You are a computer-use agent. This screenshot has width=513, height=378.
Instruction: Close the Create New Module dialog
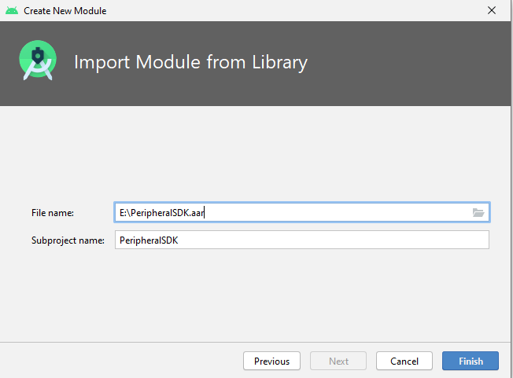(492, 10)
